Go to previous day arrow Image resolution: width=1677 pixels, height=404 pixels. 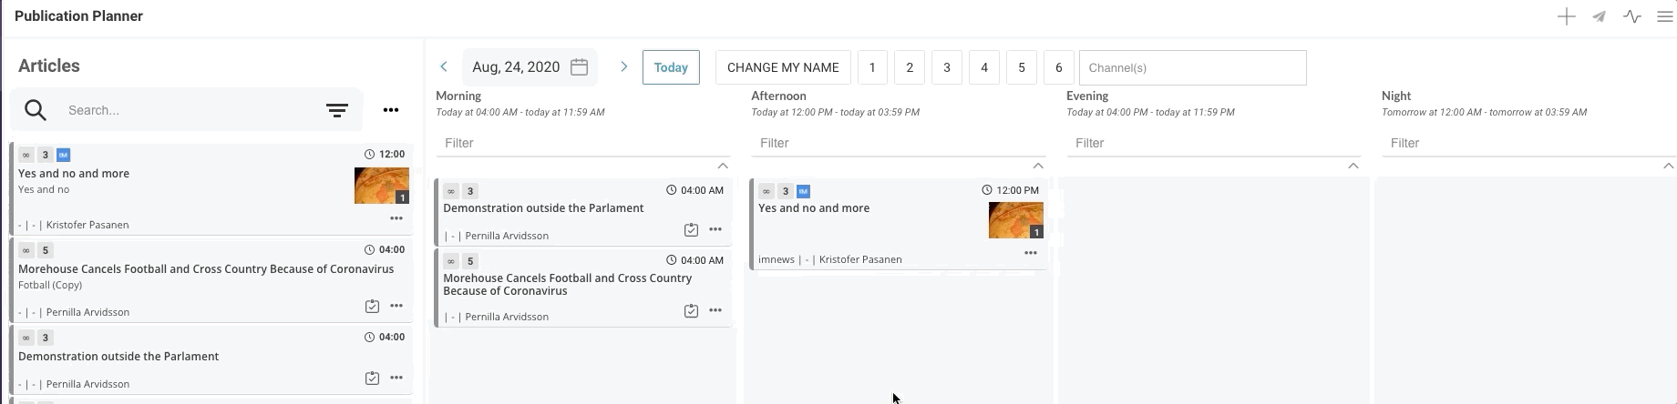[x=444, y=67]
